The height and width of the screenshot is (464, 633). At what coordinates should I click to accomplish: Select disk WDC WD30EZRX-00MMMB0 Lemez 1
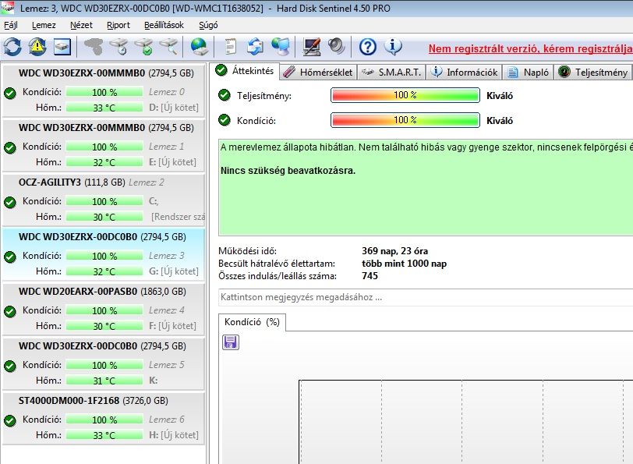pos(104,145)
